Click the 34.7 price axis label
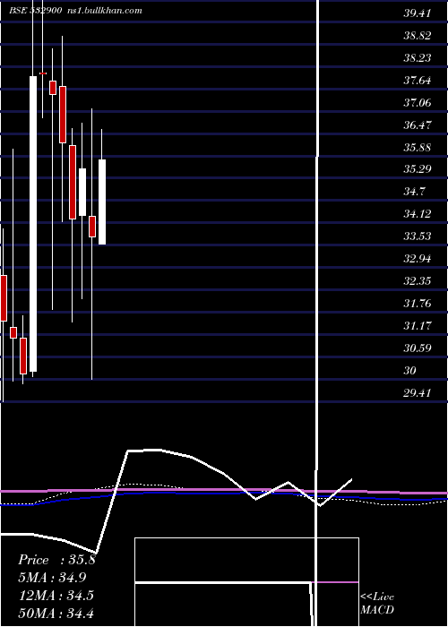Image resolution: width=448 pixels, height=627 pixels. pos(414,192)
